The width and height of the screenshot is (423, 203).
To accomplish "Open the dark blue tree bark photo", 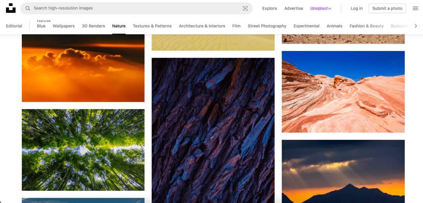I will coord(213,130).
